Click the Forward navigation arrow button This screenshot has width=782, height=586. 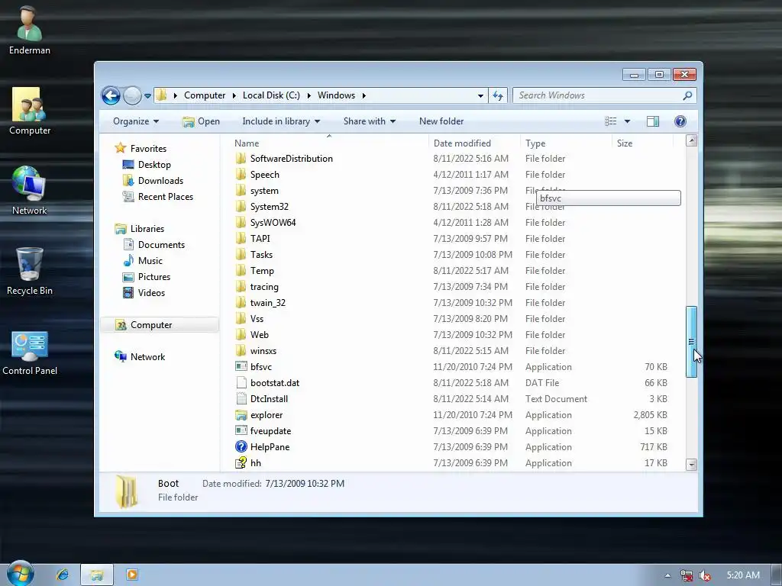[x=132, y=95]
